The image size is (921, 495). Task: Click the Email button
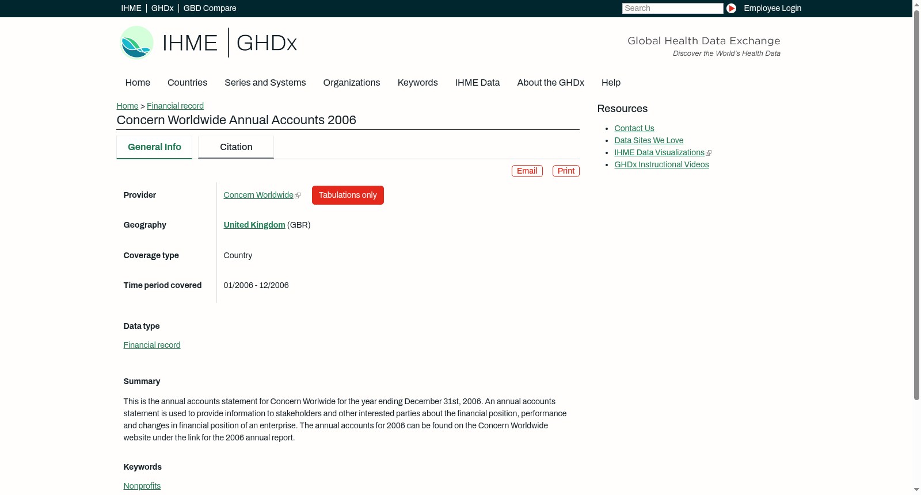(527, 171)
